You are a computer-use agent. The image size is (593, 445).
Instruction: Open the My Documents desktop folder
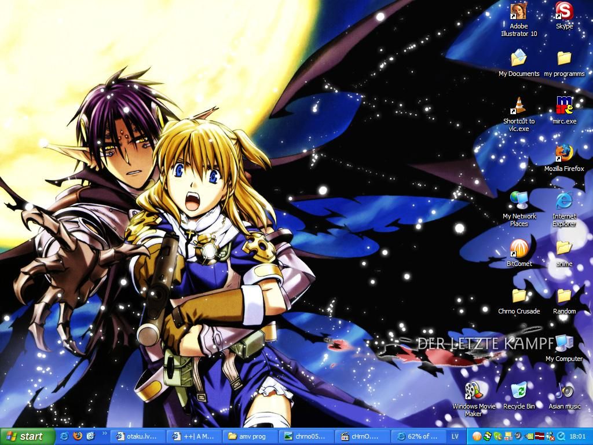click(518, 63)
